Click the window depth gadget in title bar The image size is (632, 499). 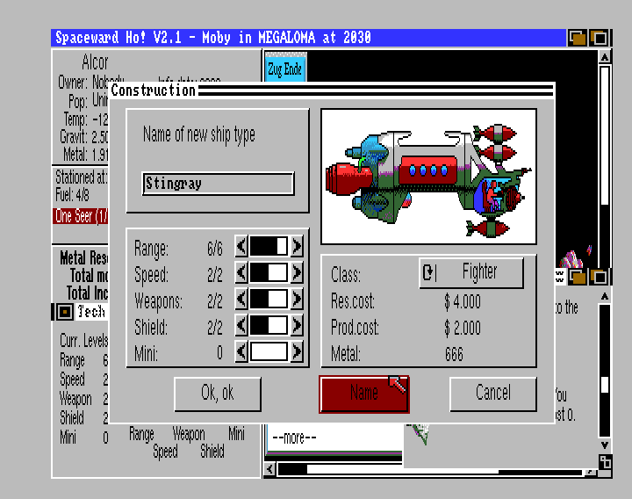point(578,38)
